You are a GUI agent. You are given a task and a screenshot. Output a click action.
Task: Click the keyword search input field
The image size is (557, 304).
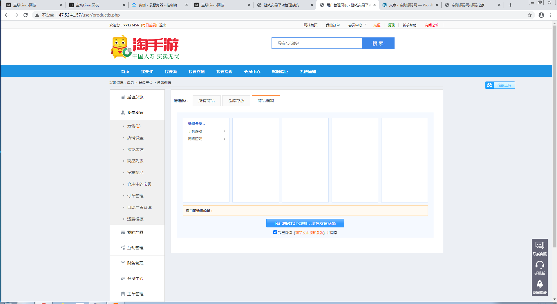coord(317,43)
